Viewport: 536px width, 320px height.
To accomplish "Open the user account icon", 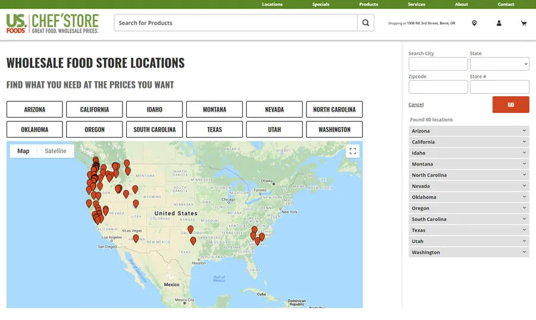I will pyautogui.click(x=499, y=23).
